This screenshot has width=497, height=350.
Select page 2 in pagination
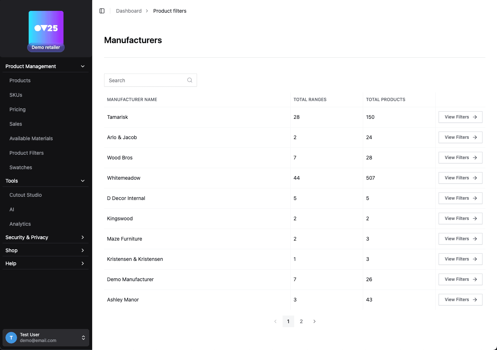click(301, 321)
